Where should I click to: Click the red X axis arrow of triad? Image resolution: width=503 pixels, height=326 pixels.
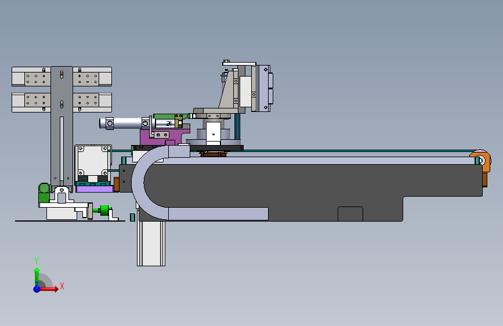pyautogui.click(x=49, y=289)
